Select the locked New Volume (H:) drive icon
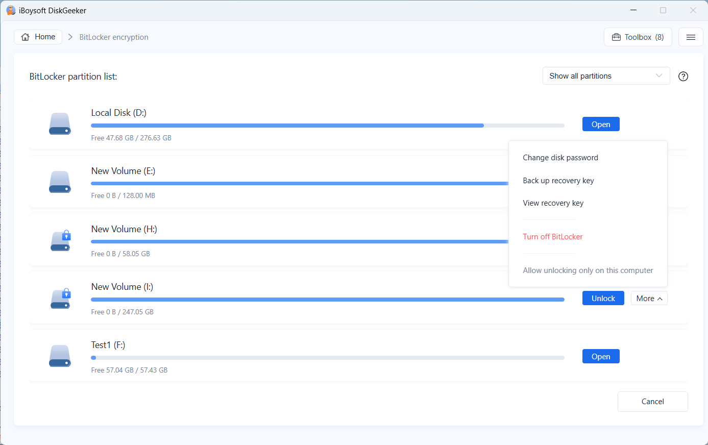708x445 pixels. (x=60, y=240)
